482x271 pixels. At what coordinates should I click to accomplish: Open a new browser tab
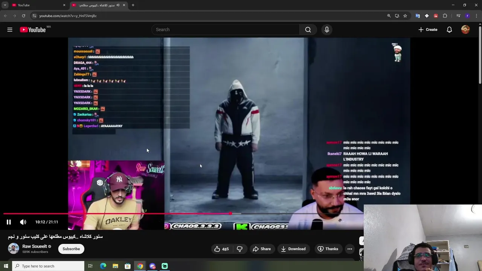[x=133, y=5]
